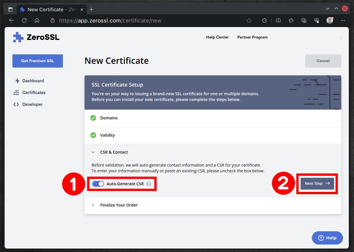Open tab search chevron in the title bar
This screenshot has height=252, width=354.
click(x=327, y=9)
